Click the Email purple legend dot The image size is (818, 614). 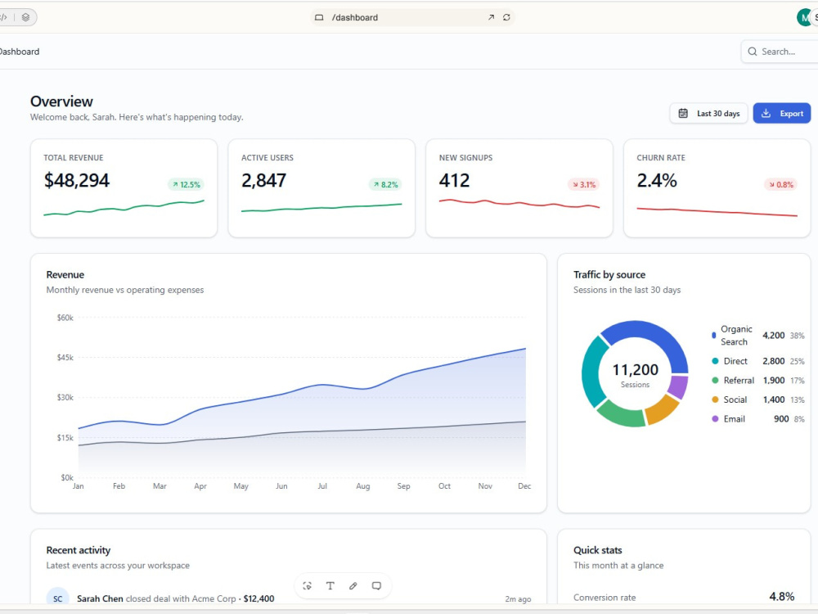(715, 418)
